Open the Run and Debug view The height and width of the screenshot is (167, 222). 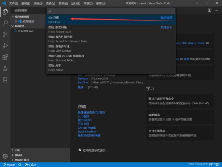[5, 46]
